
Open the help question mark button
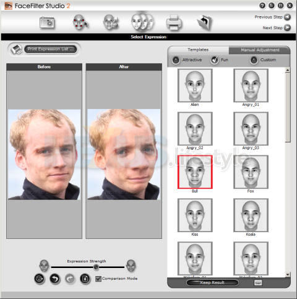tap(262, 6)
